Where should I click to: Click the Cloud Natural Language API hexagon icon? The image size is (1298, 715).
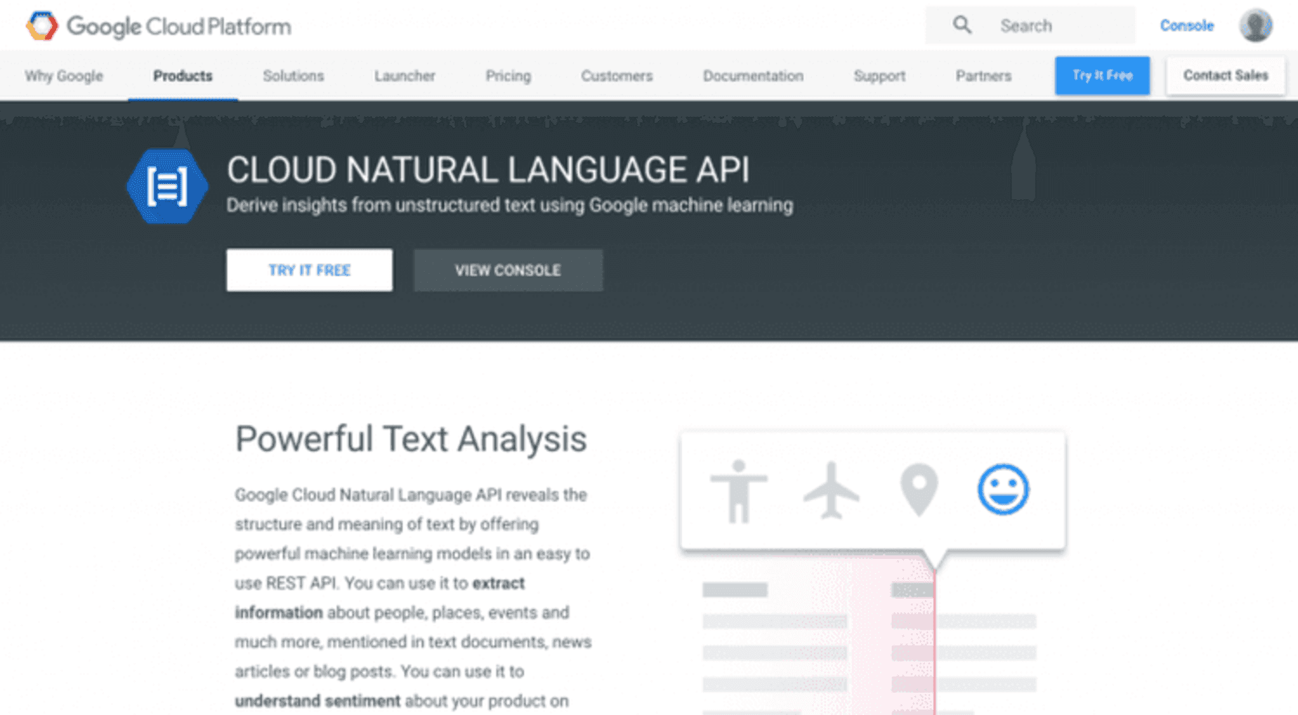[x=167, y=186]
